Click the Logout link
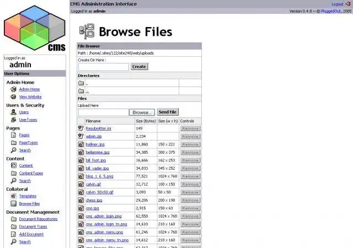The height and width of the screenshot is (248, 353). [337, 4]
